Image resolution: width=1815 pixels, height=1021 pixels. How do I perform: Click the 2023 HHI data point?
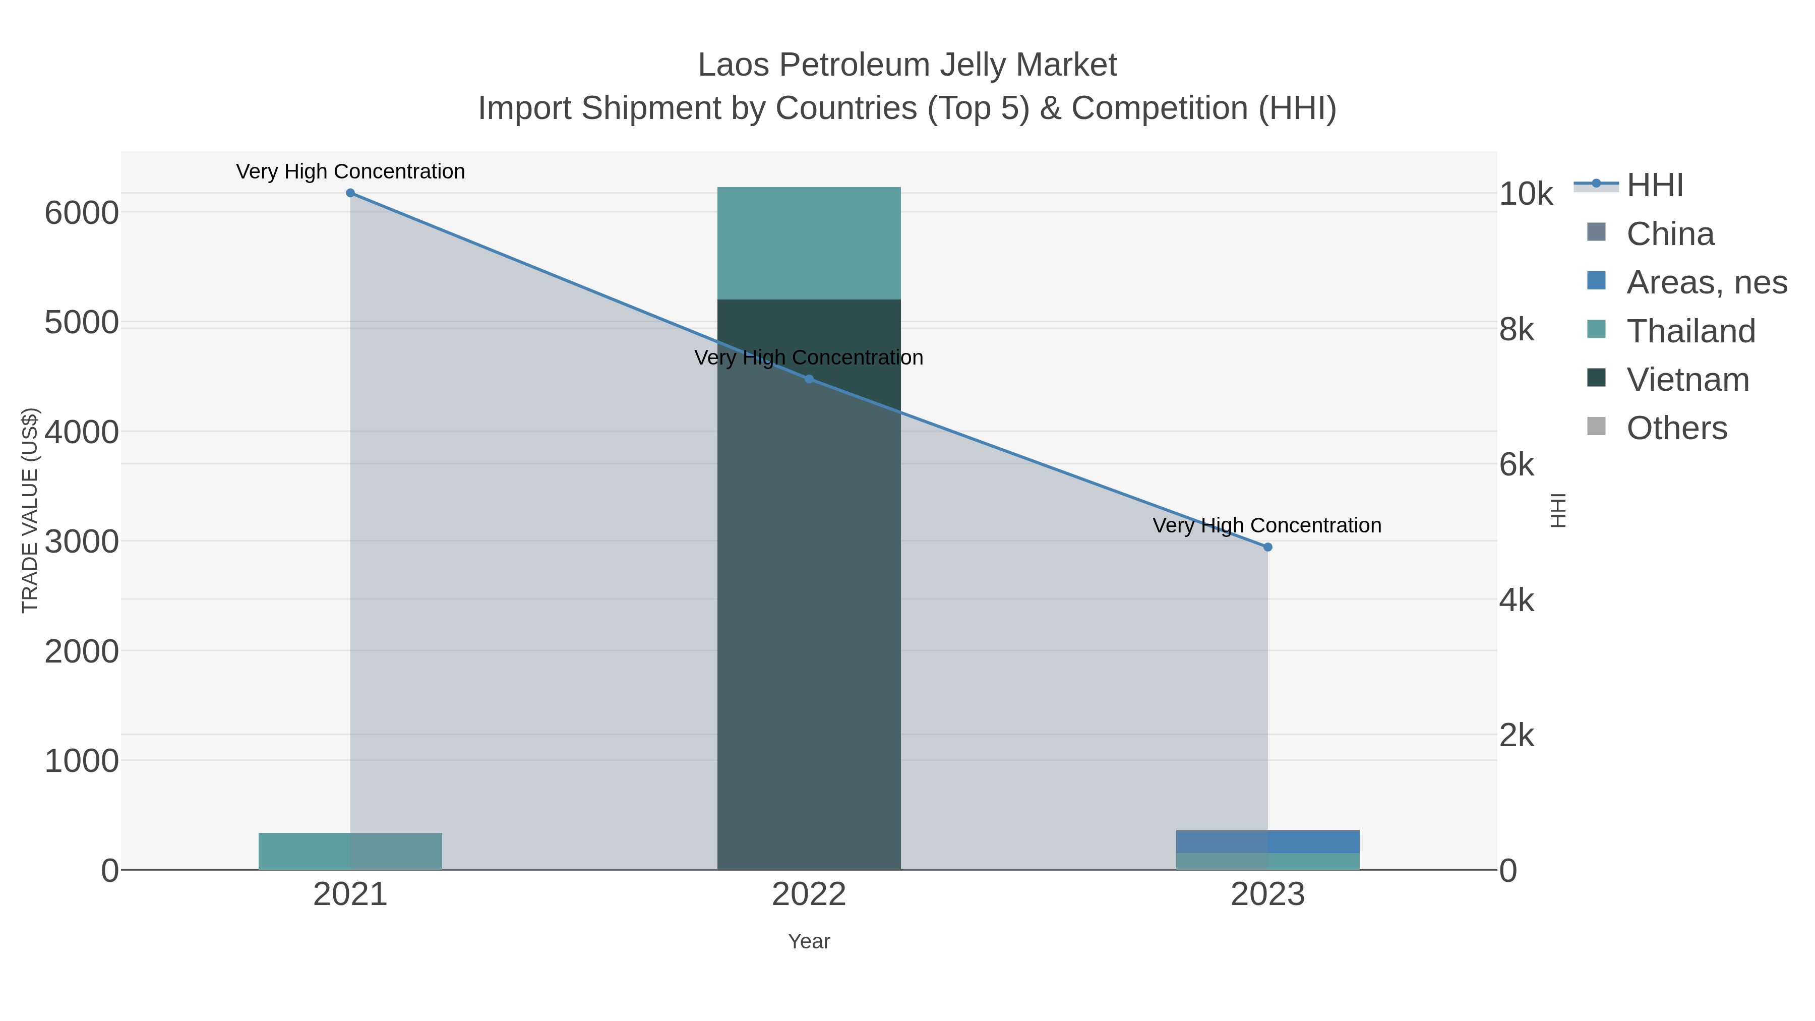[1267, 547]
